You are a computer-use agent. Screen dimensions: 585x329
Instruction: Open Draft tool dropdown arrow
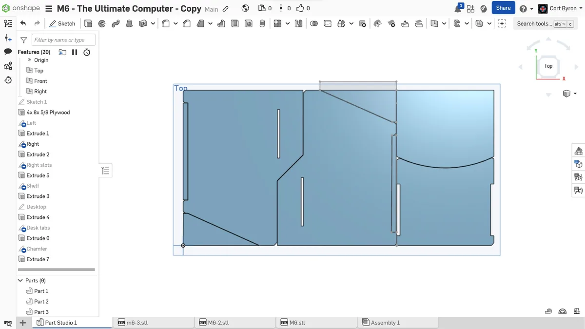tap(210, 23)
